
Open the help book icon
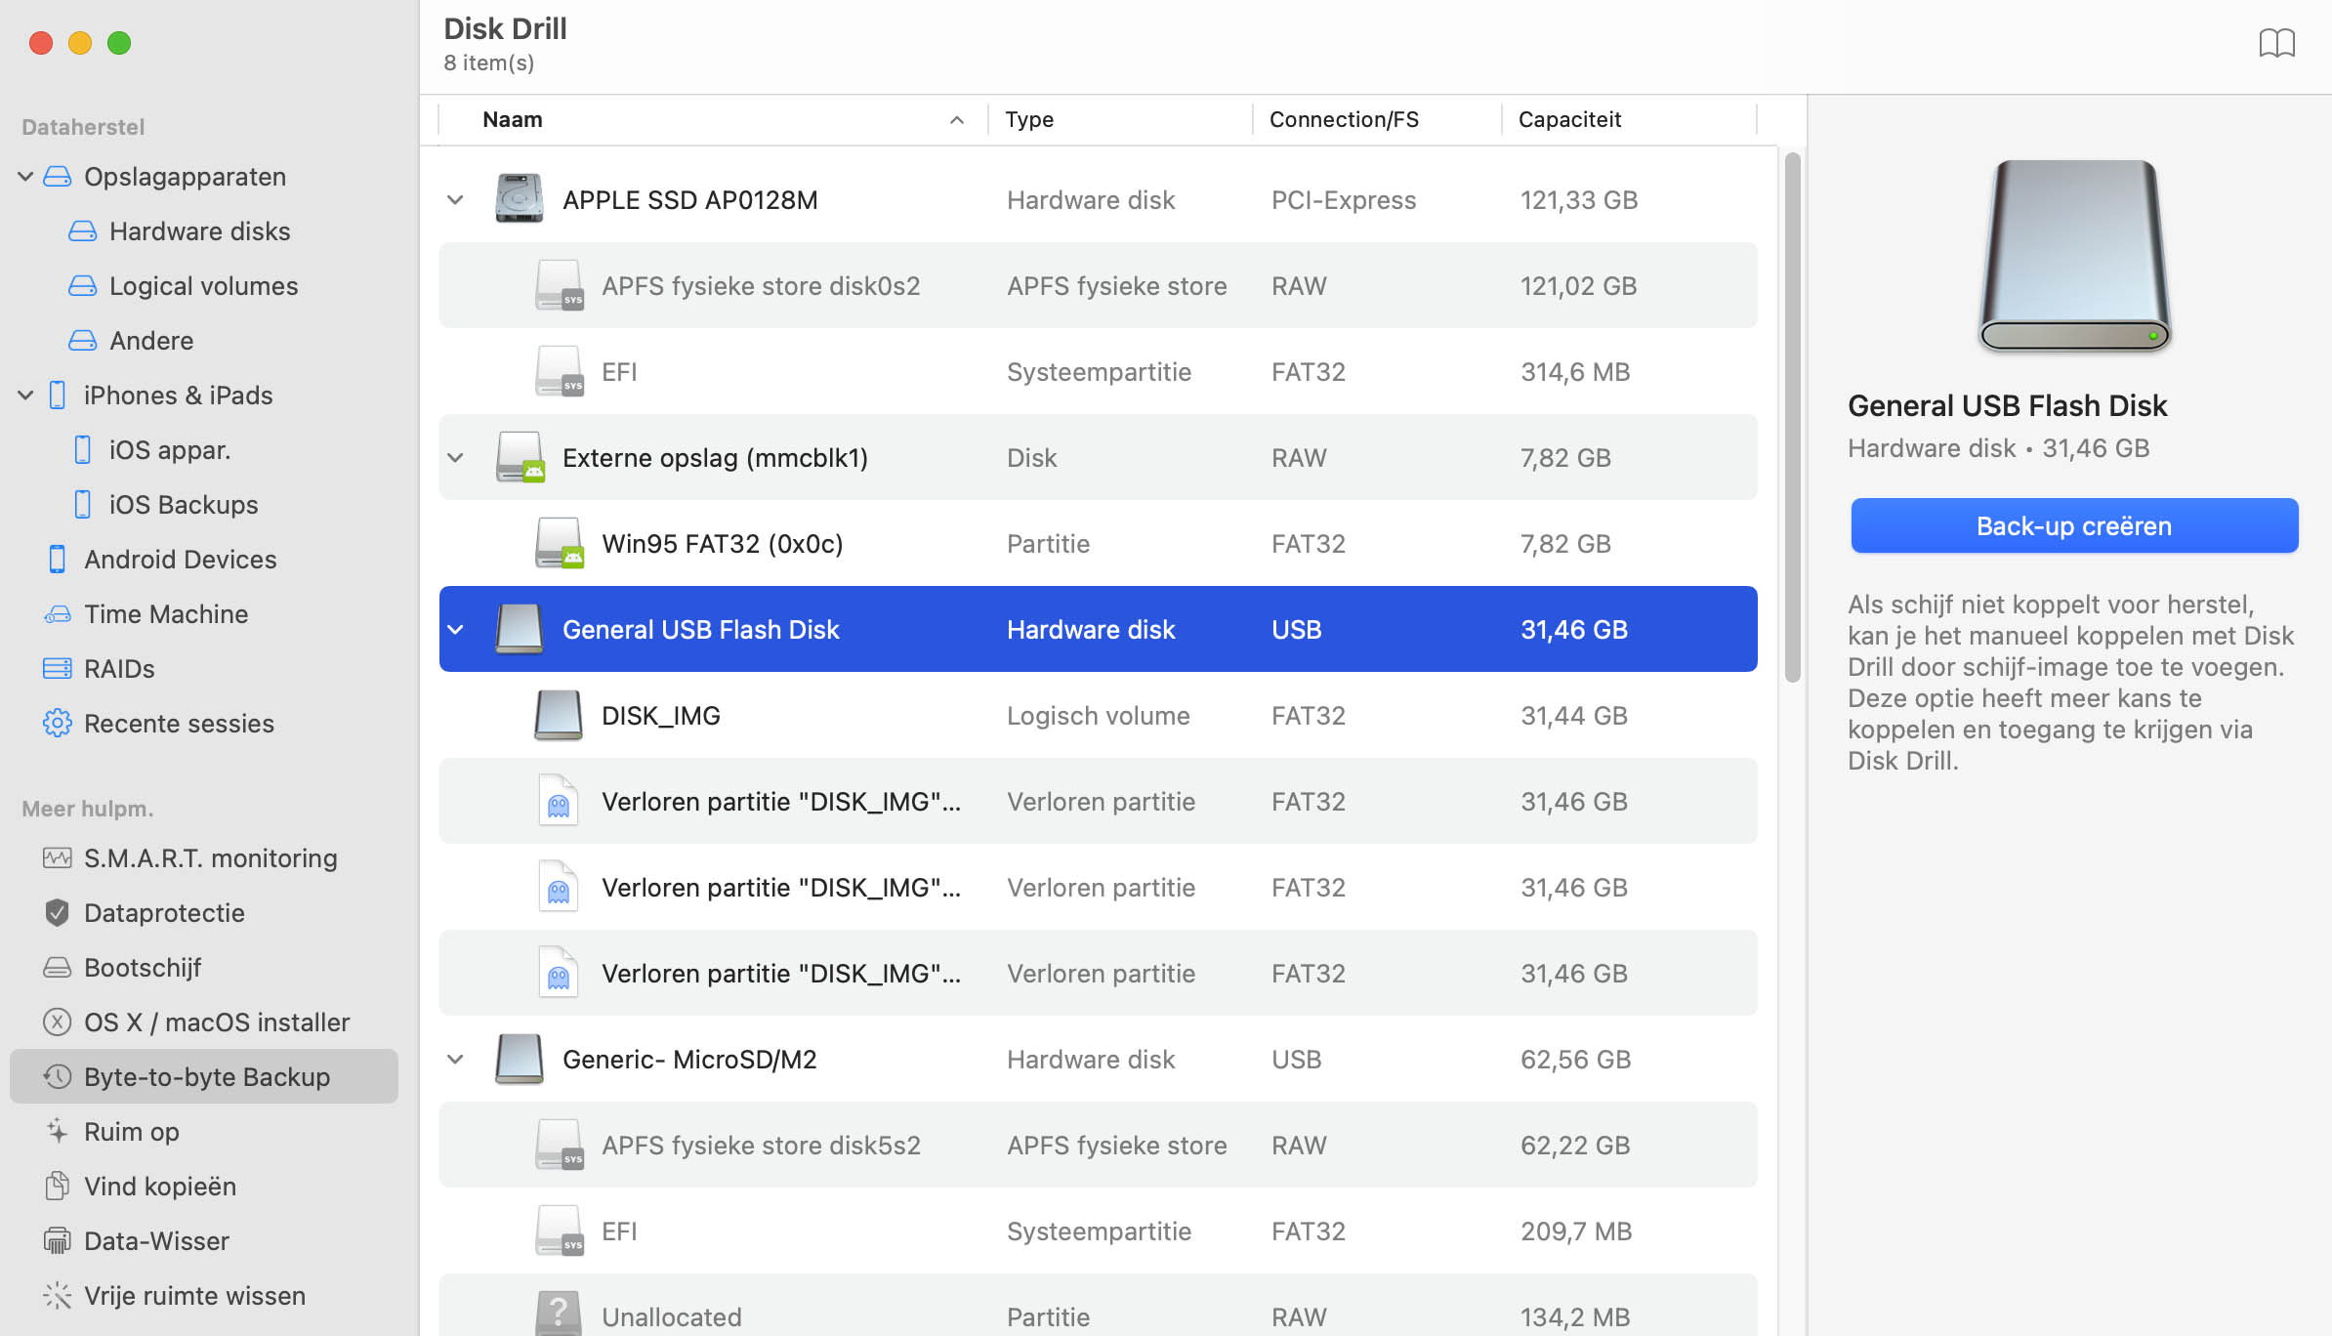[x=2276, y=43]
